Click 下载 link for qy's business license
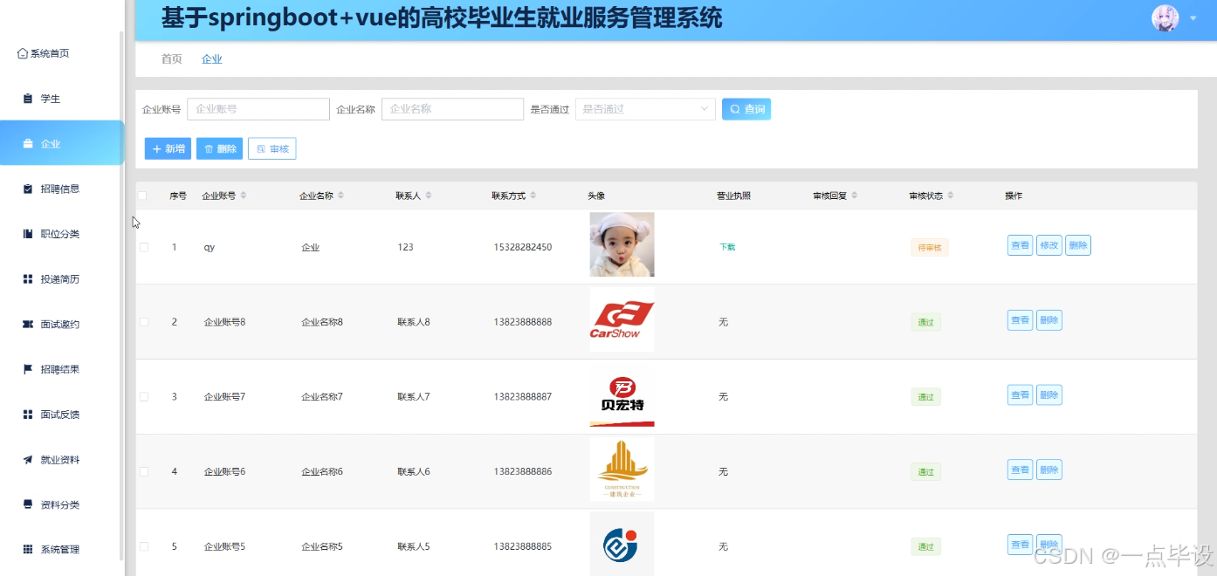1217x576 pixels. tap(726, 247)
